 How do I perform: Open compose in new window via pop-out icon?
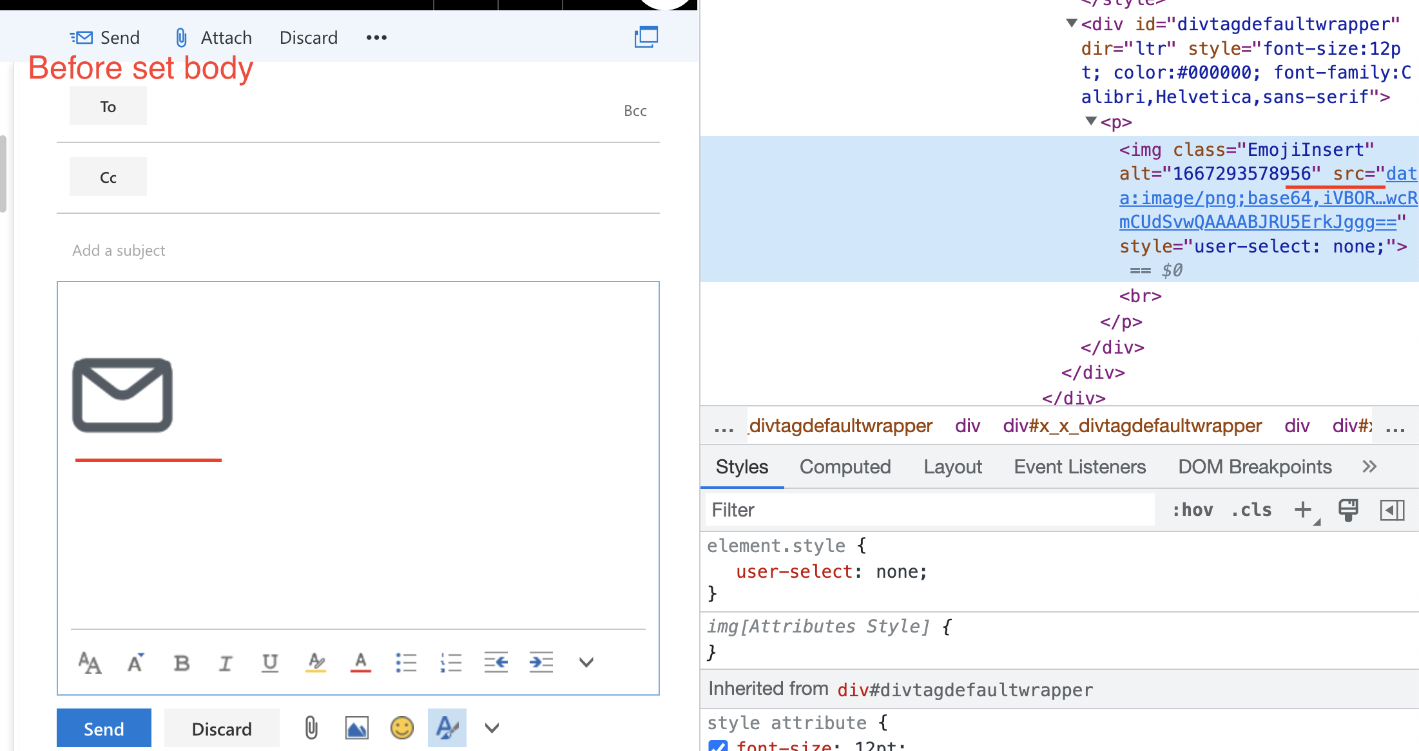coord(646,37)
